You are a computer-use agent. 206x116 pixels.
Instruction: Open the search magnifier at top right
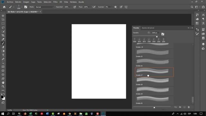(x=192, y=7)
